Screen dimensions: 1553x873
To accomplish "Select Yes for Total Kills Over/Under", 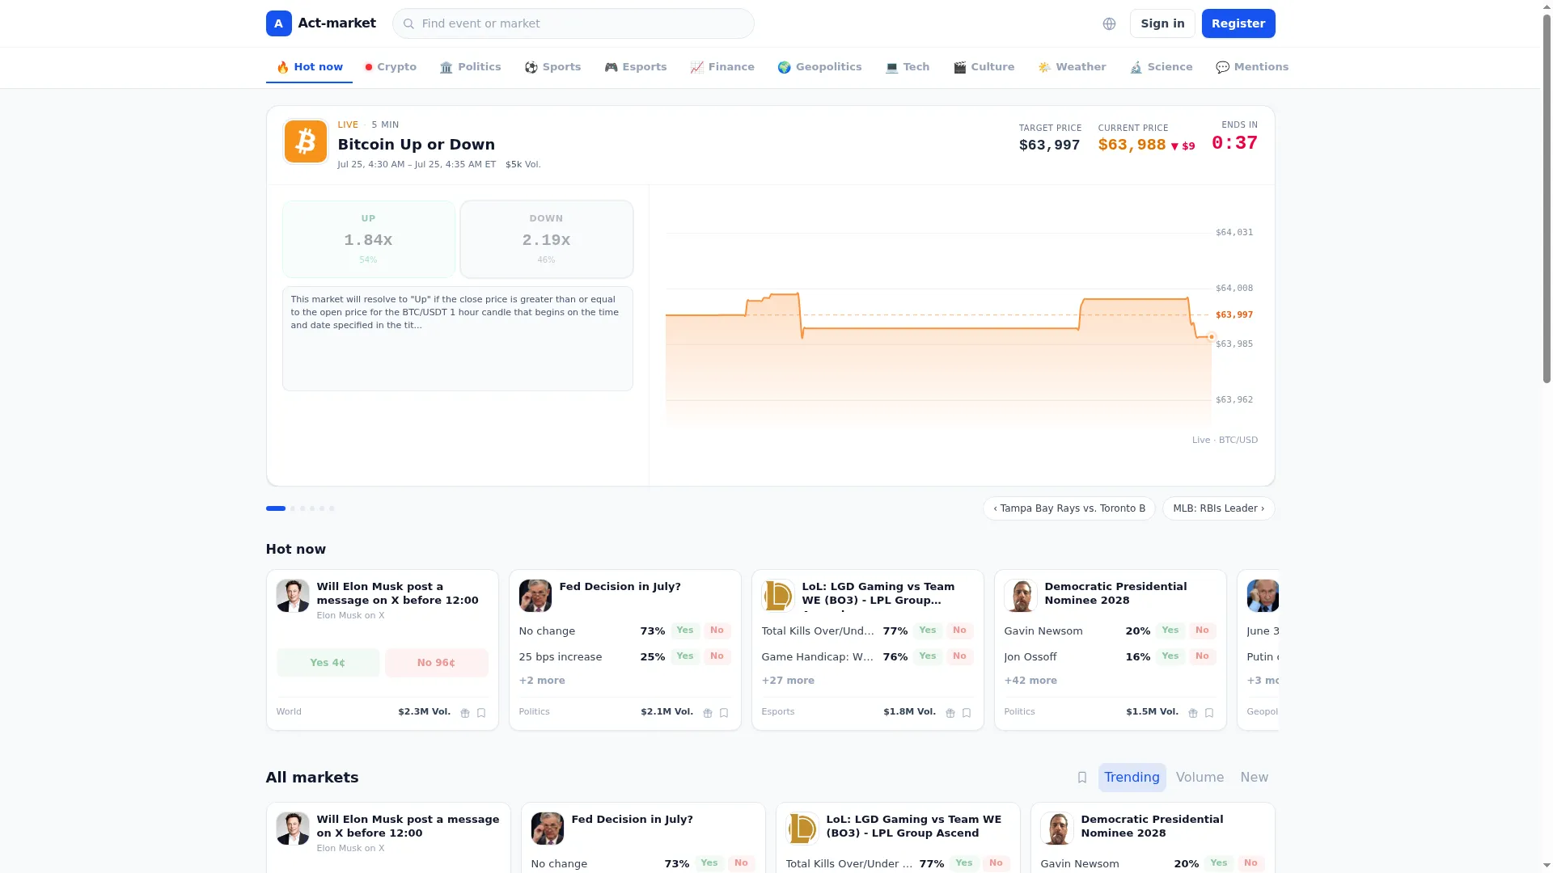I will point(928,630).
